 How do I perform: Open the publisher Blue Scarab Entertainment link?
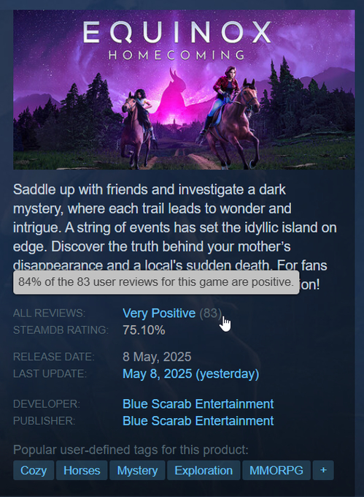[x=198, y=420]
